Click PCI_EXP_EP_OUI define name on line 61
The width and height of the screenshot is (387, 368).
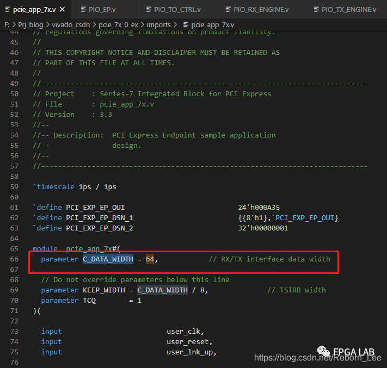(95, 208)
